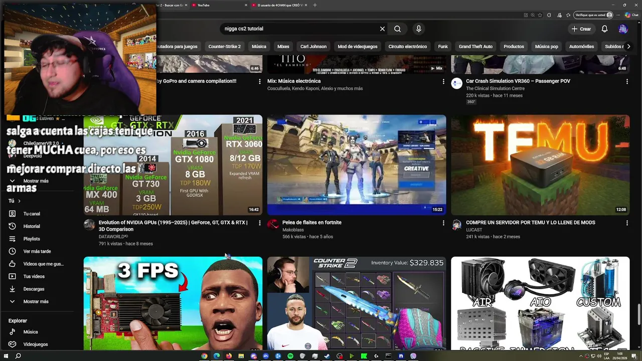Play the 3 FPS graphics card thumbnail

tap(173, 303)
